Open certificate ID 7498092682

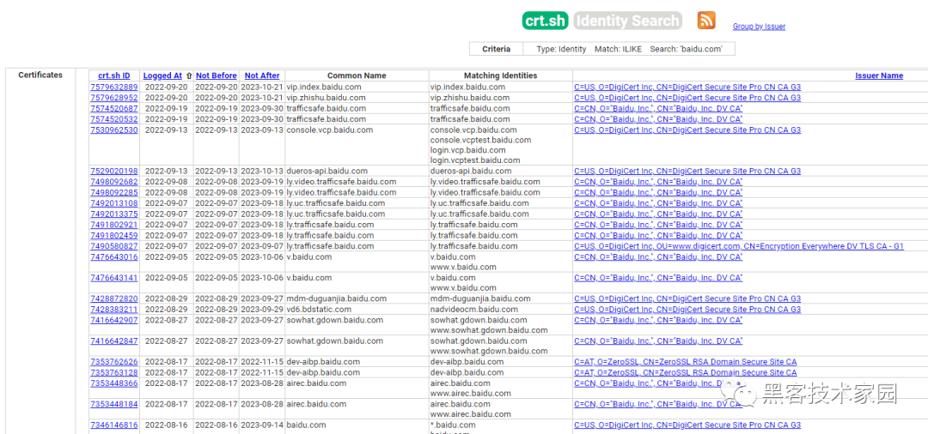pos(114,182)
